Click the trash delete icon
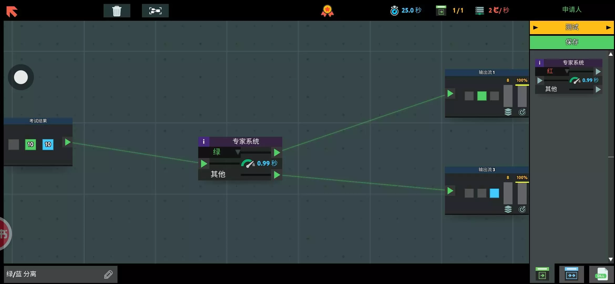The image size is (615, 284). [117, 11]
